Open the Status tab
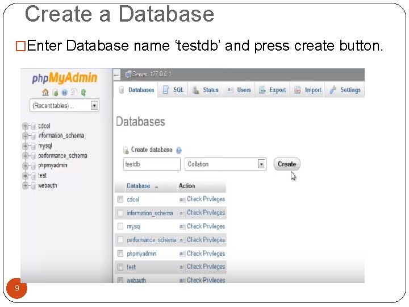The height and width of the screenshot is (307, 409). click(205, 90)
